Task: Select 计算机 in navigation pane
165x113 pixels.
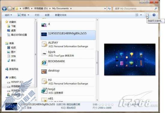Action: 10,78
